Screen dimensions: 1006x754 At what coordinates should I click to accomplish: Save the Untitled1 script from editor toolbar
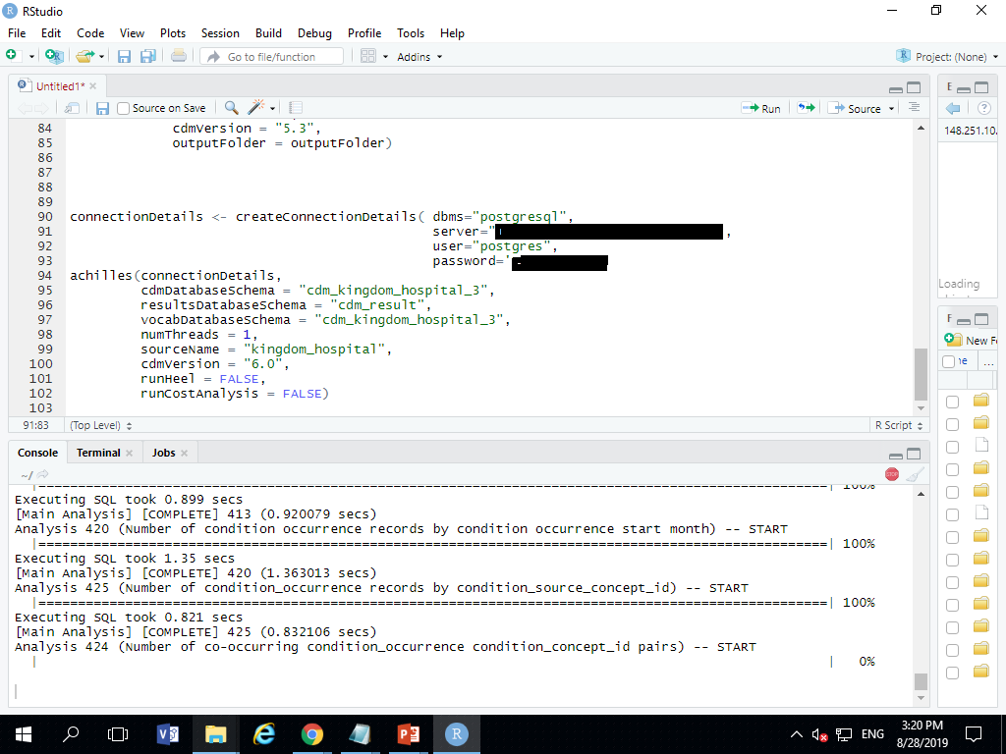tap(102, 108)
